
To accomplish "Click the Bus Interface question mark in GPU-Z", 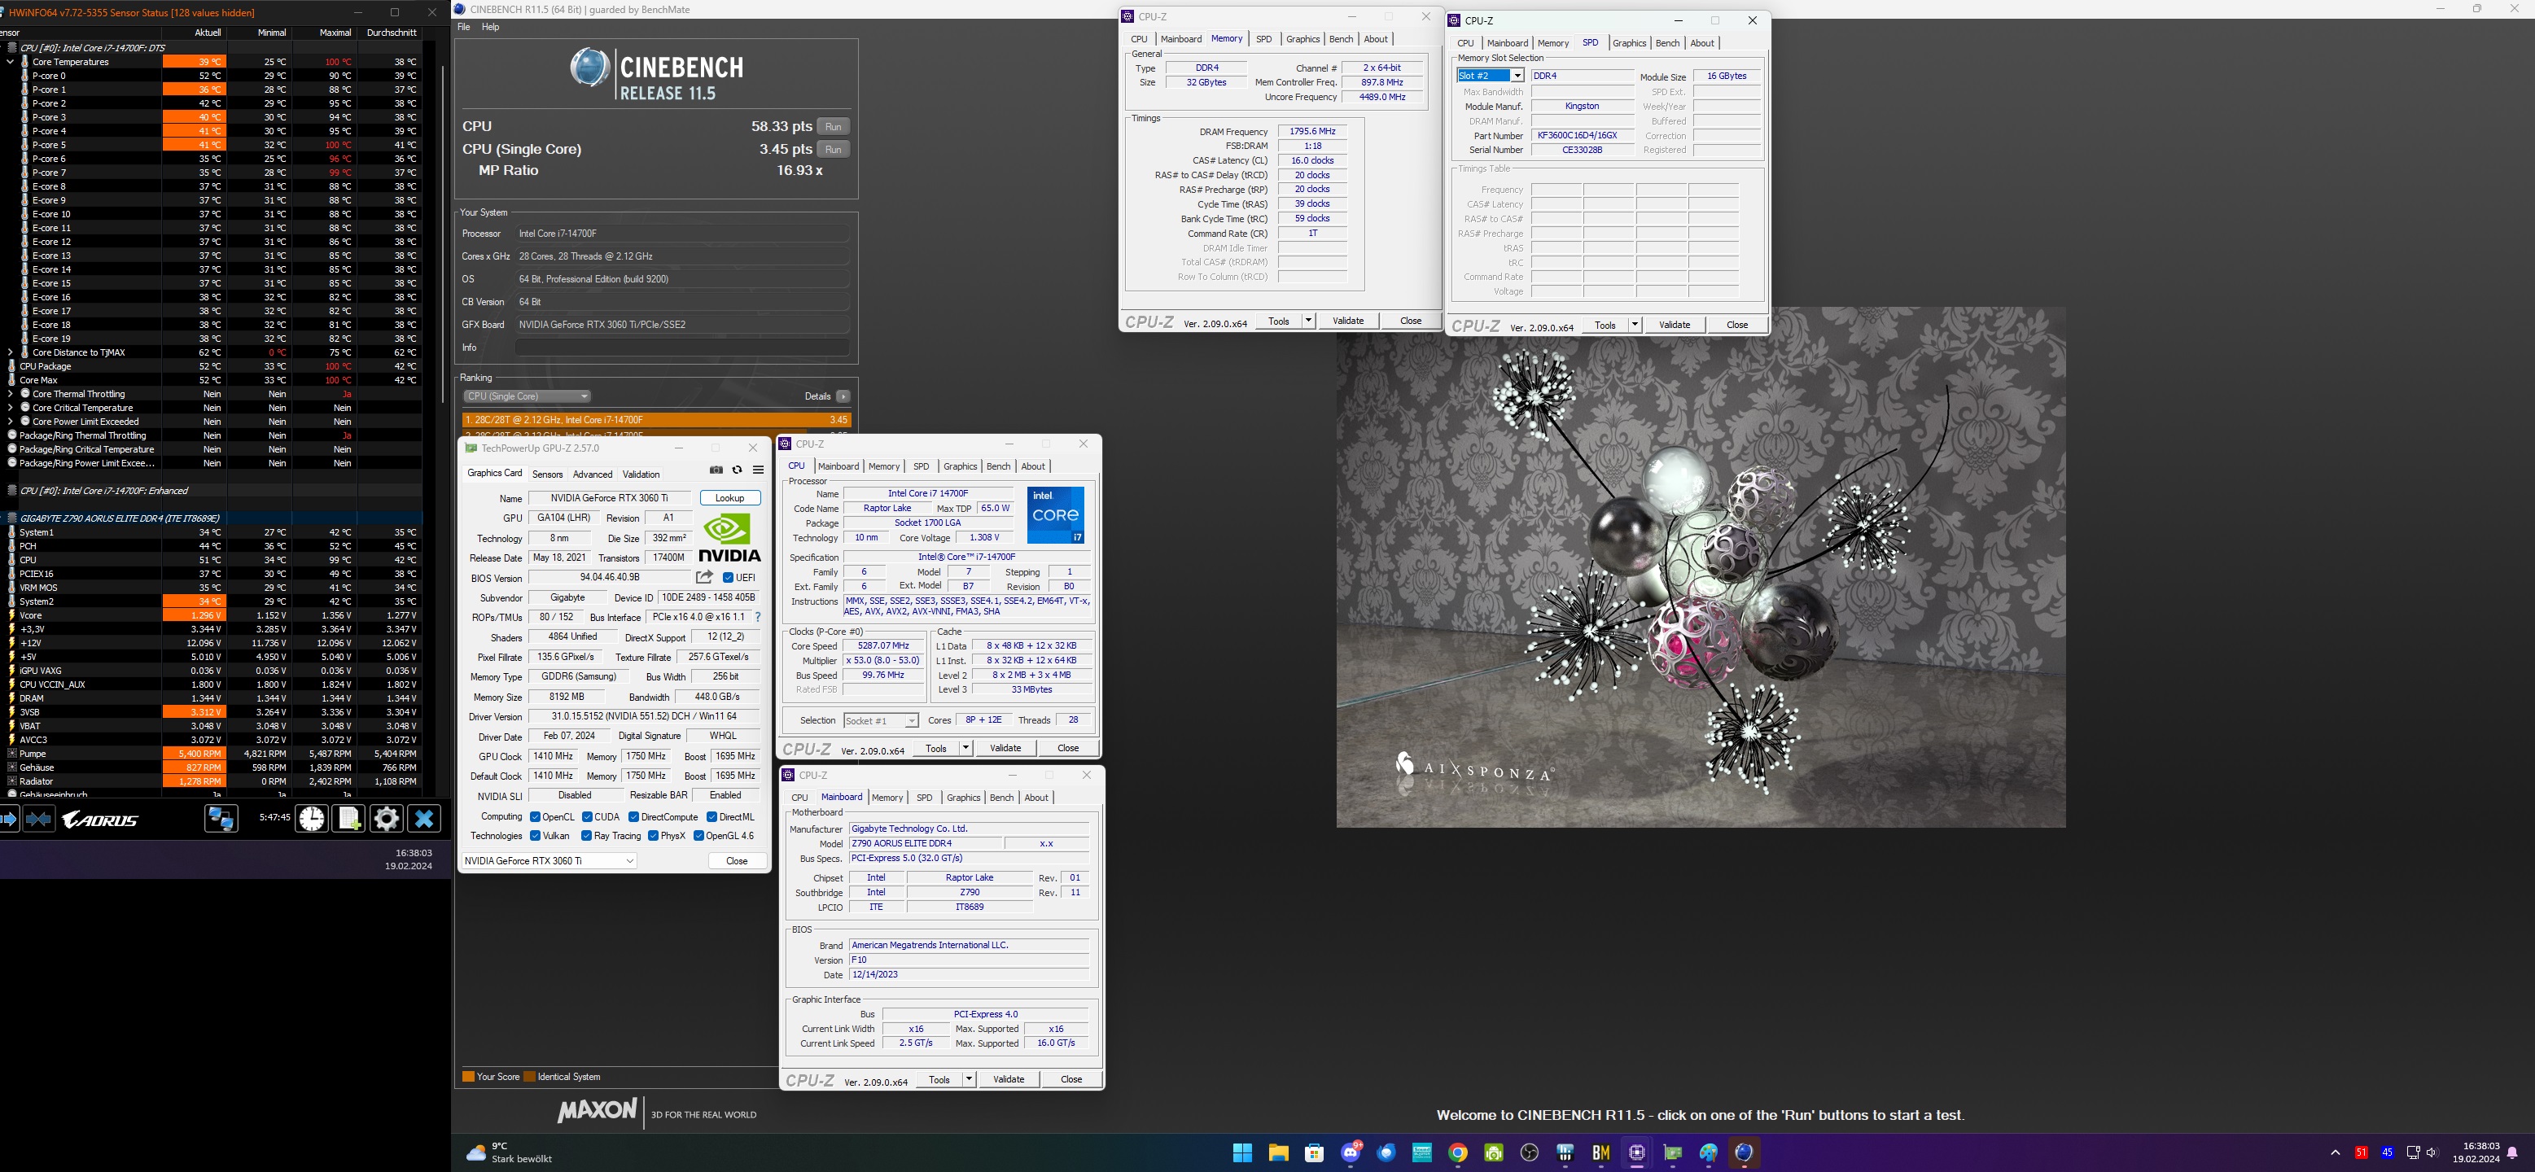I will [758, 617].
